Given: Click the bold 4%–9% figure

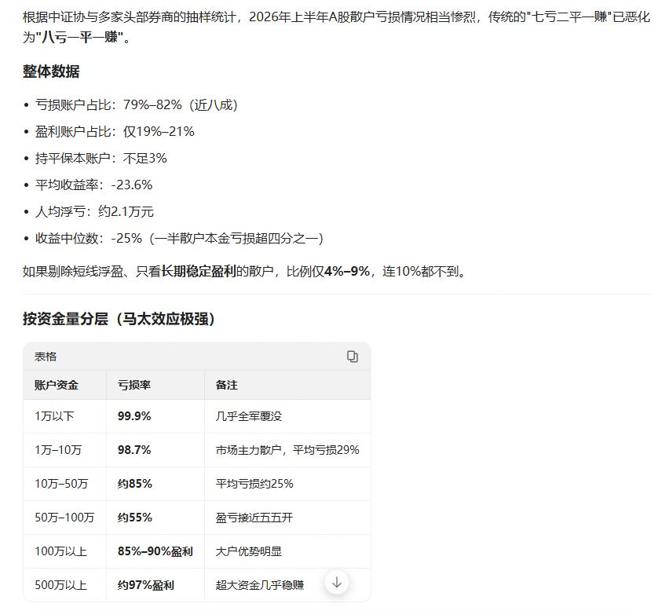Looking at the screenshot, I should (347, 271).
